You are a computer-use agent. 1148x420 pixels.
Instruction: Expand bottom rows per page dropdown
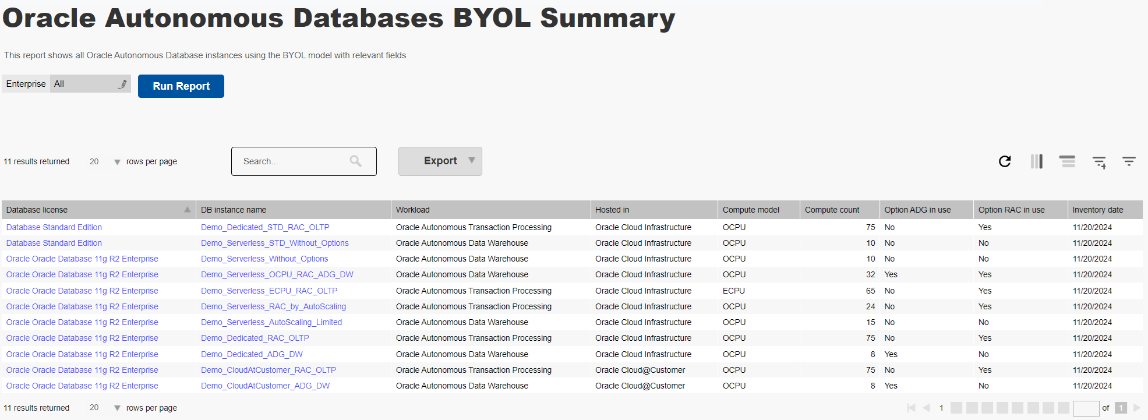tap(117, 408)
